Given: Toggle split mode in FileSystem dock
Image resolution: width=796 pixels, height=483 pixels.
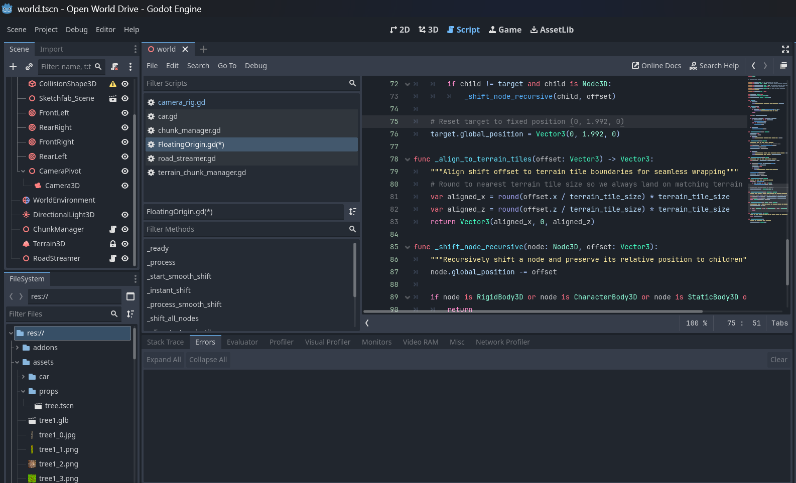Looking at the screenshot, I should 130,296.
